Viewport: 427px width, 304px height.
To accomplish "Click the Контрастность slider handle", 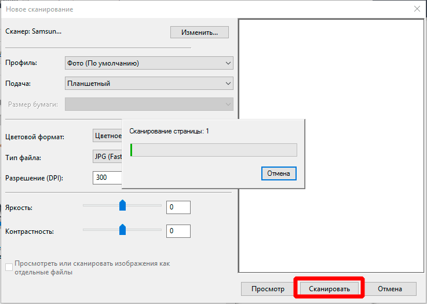I will [122, 230].
